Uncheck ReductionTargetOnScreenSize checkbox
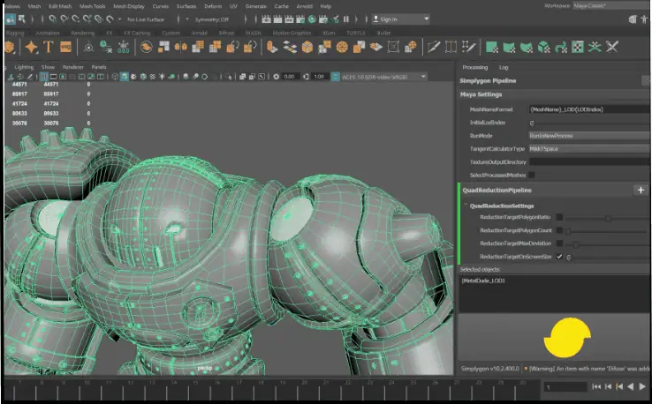 coord(559,256)
